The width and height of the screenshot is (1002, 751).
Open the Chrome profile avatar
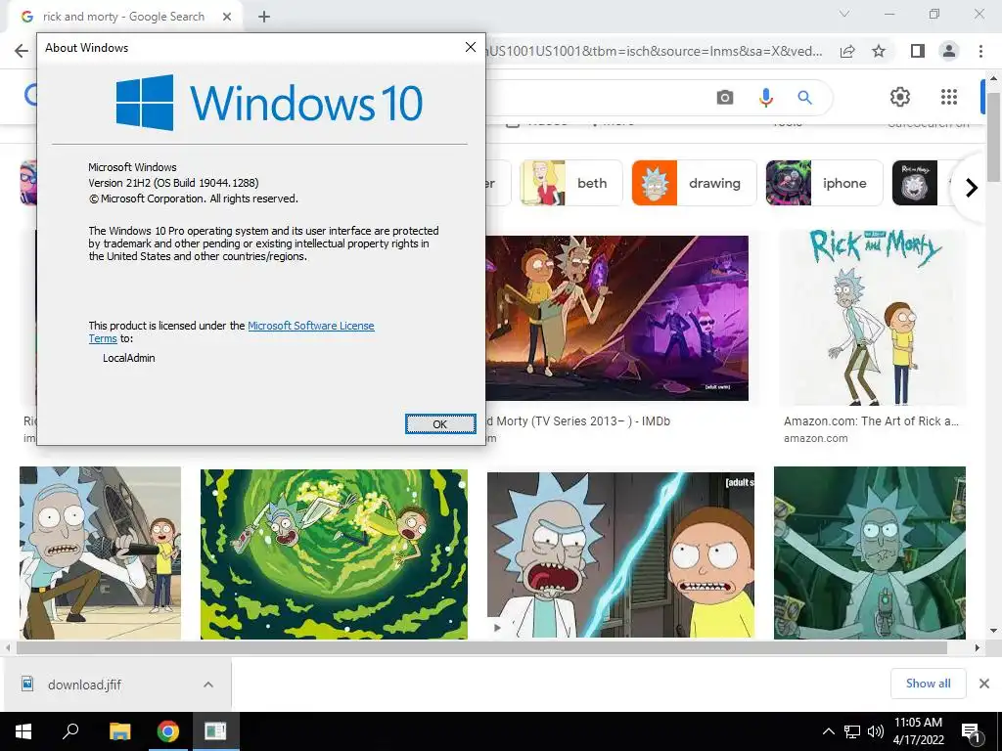pyautogui.click(x=949, y=51)
